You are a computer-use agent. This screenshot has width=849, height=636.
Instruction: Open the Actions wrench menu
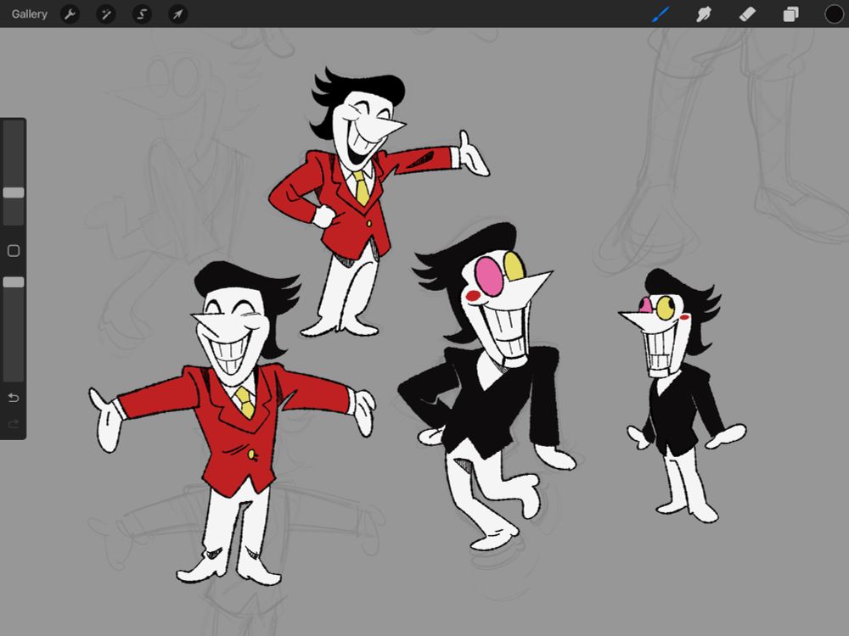pyautogui.click(x=70, y=14)
